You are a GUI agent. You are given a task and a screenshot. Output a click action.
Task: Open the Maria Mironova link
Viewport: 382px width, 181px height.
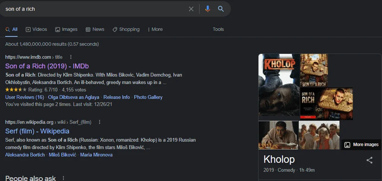click(x=97, y=155)
